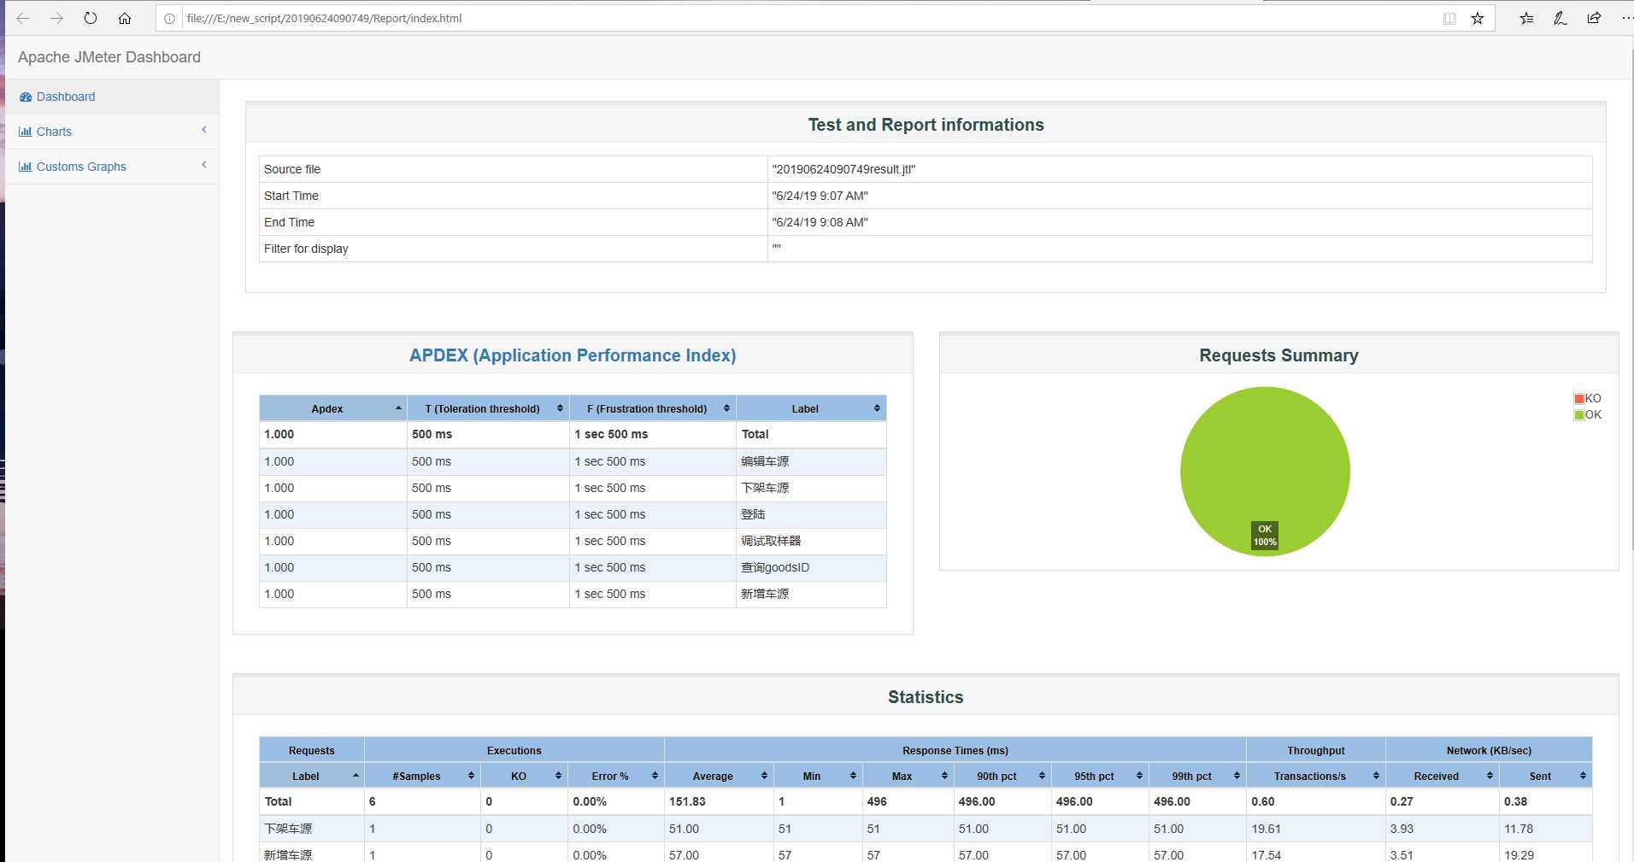1634x862 pixels.
Task: Expand the Customs Graphs menu chevron
Action: coord(204,165)
